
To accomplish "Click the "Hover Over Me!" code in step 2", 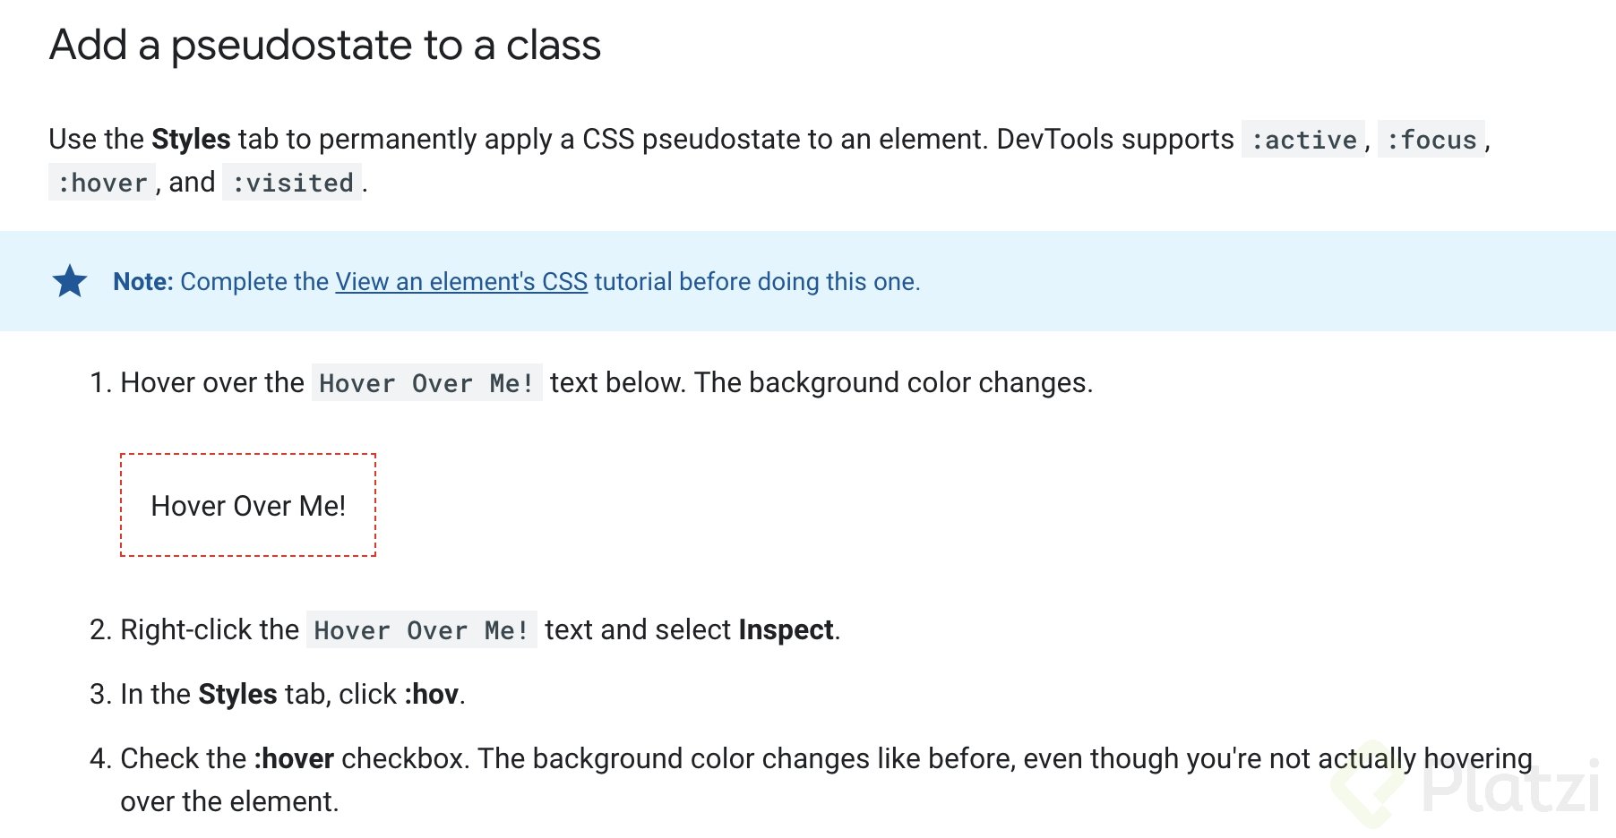I will pos(421,630).
